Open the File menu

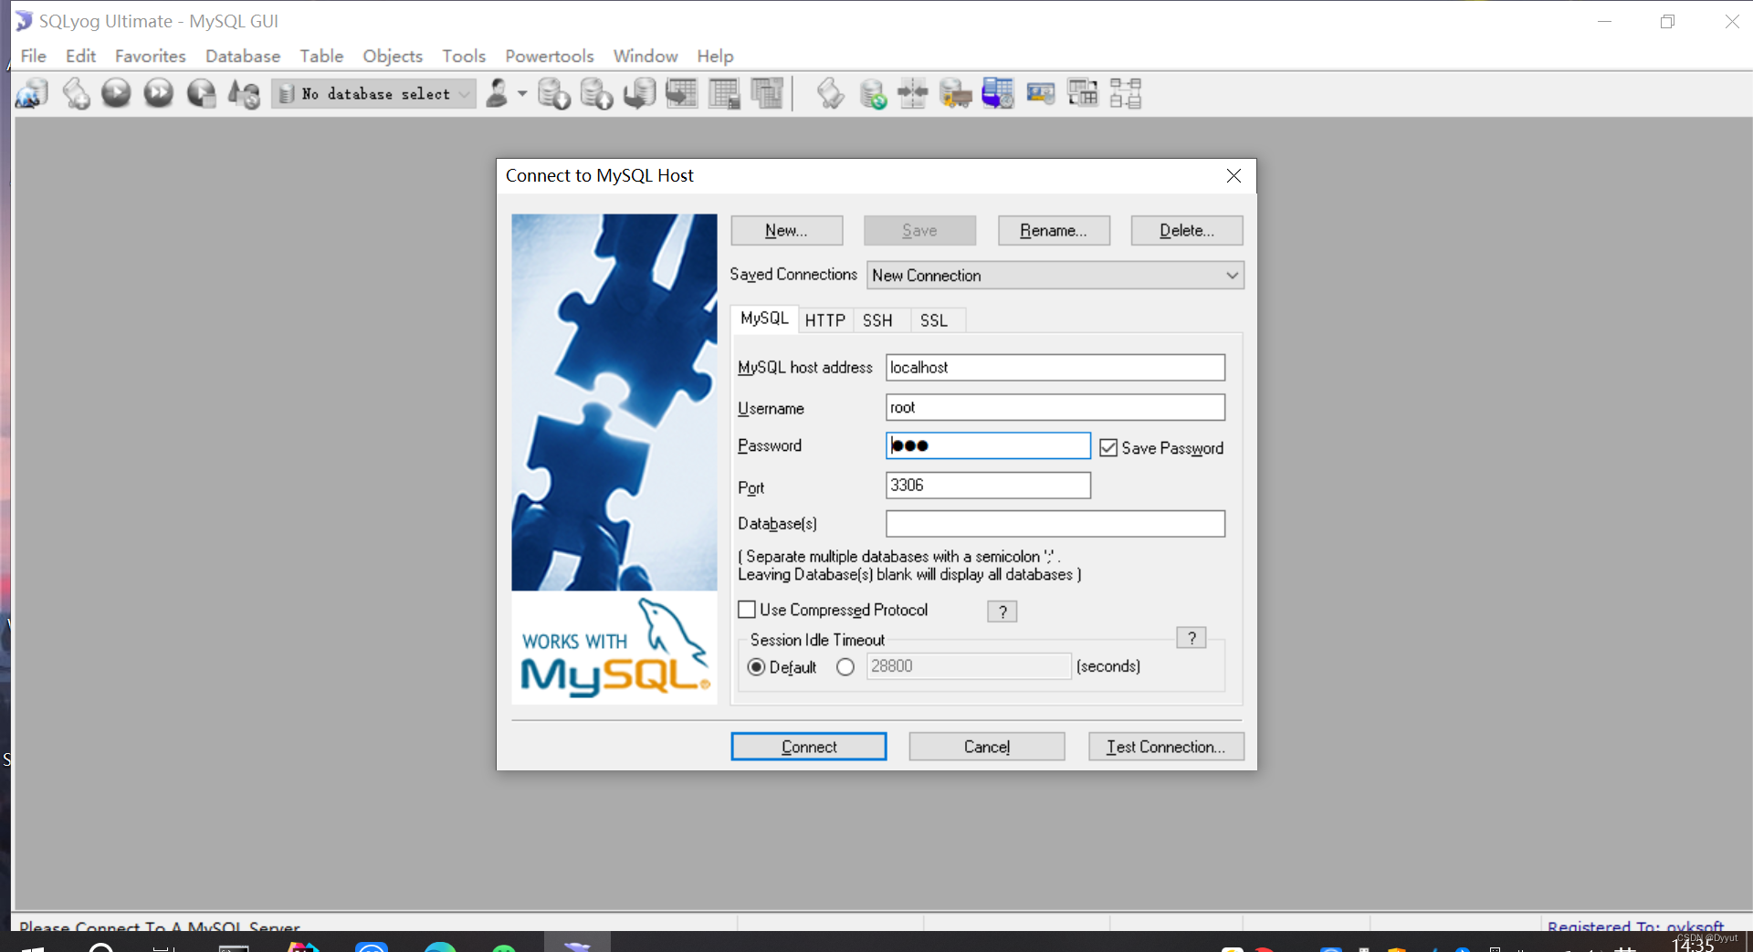click(x=34, y=56)
